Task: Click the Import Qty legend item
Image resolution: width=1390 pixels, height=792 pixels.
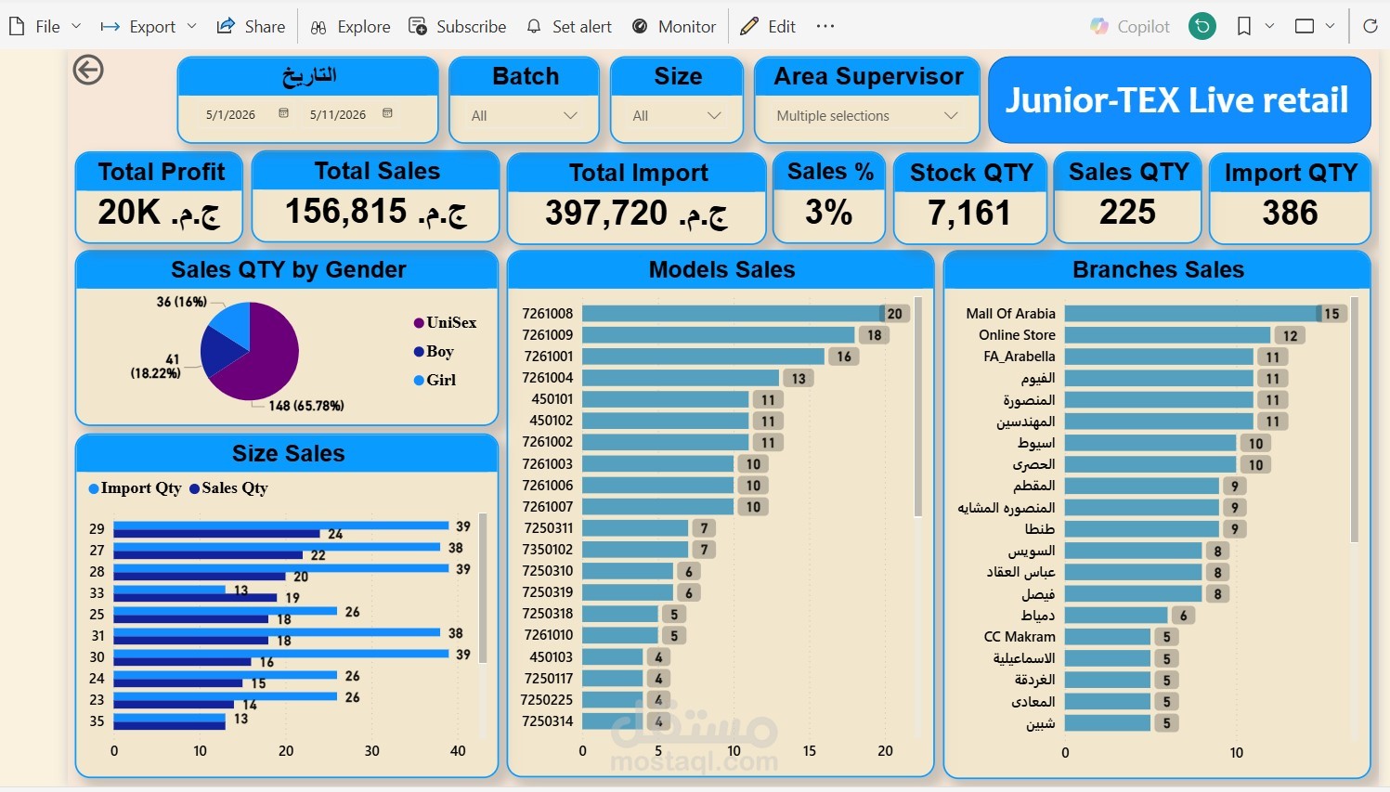Action: (135, 488)
